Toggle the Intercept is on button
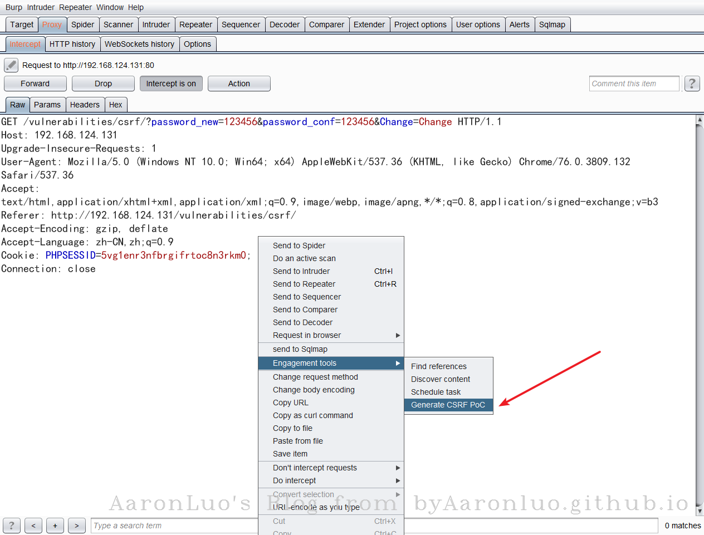704x535 pixels. pos(171,84)
